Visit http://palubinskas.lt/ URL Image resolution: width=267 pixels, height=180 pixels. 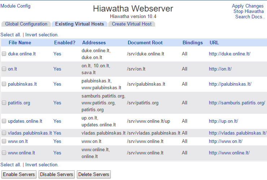(x=230, y=84)
